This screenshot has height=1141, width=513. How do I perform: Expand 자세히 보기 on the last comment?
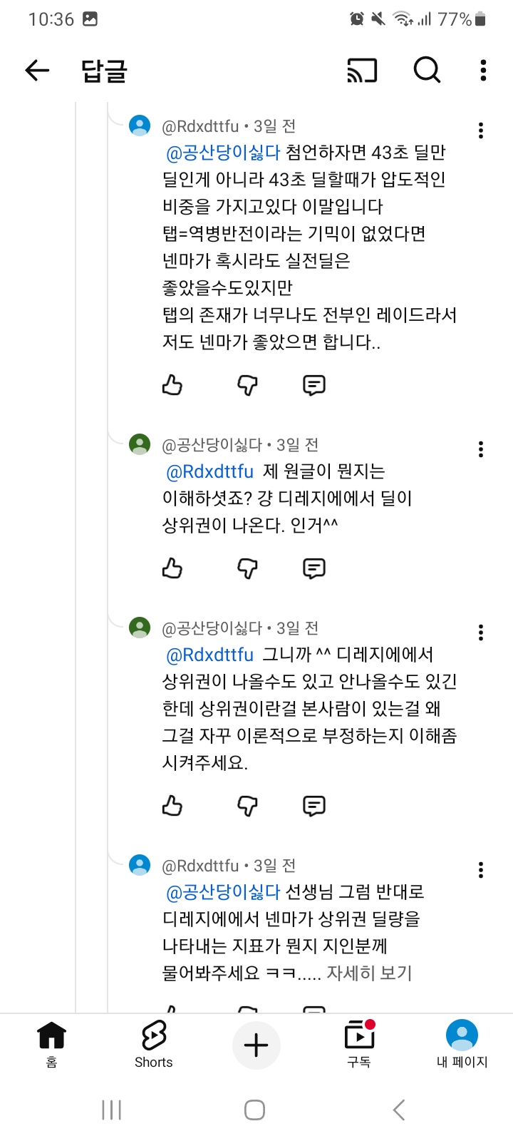pyautogui.click(x=369, y=973)
